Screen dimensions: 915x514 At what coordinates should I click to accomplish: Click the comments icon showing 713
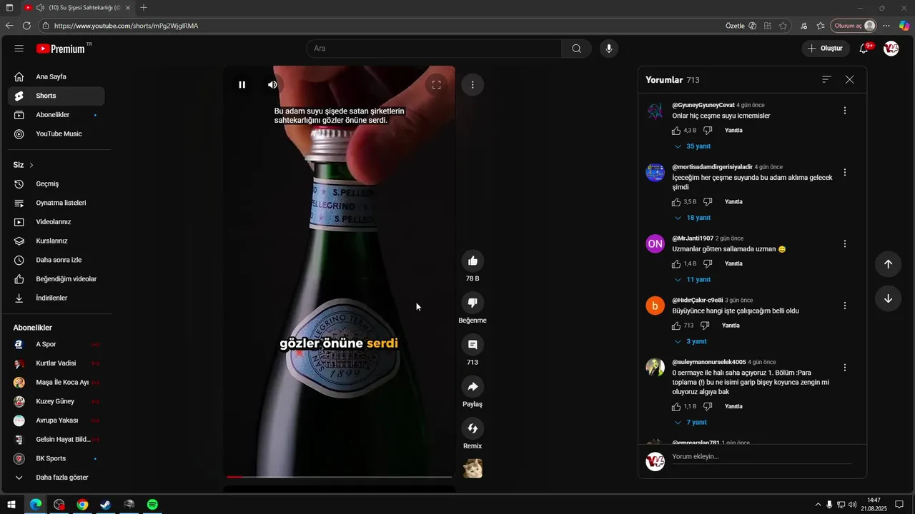pyautogui.click(x=473, y=345)
